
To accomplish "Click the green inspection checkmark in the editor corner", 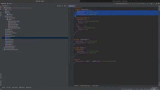I will pos(157,8).
